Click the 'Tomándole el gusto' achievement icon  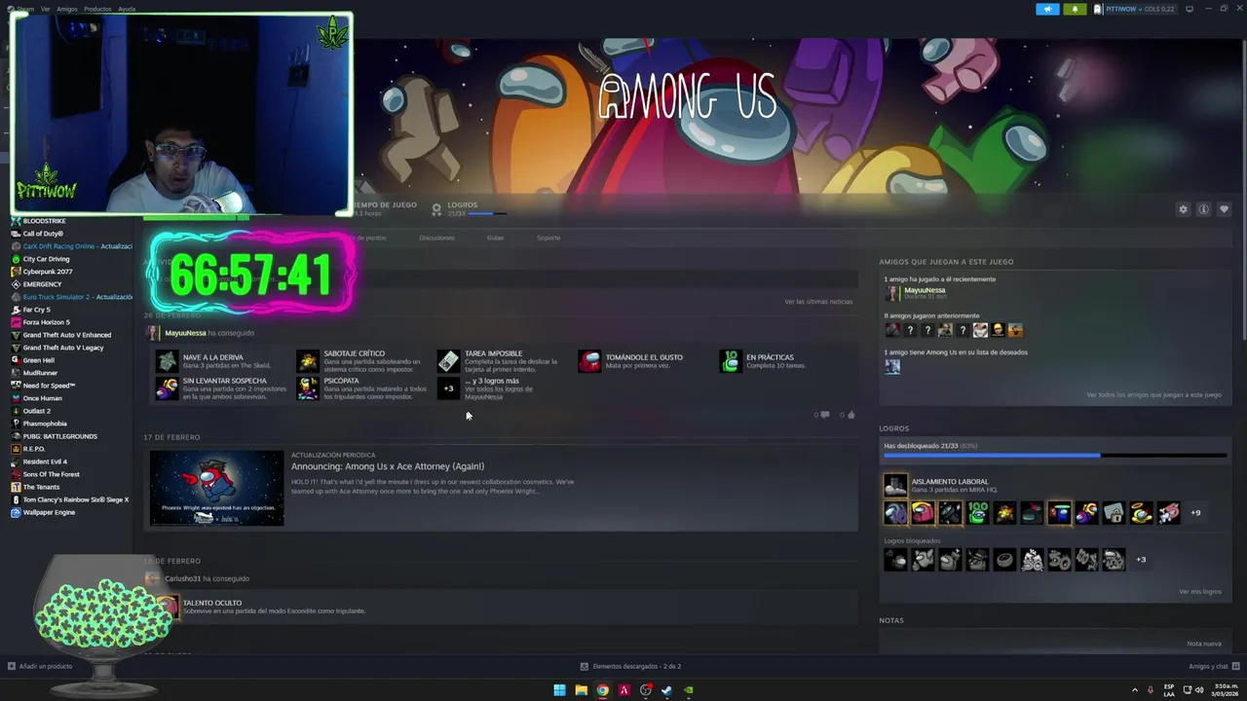[589, 361]
